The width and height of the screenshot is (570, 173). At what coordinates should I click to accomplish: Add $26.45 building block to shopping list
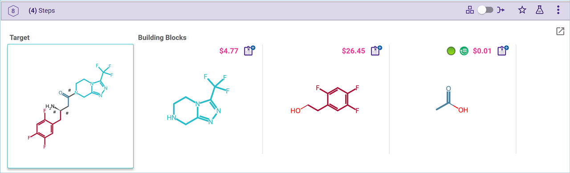click(376, 50)
